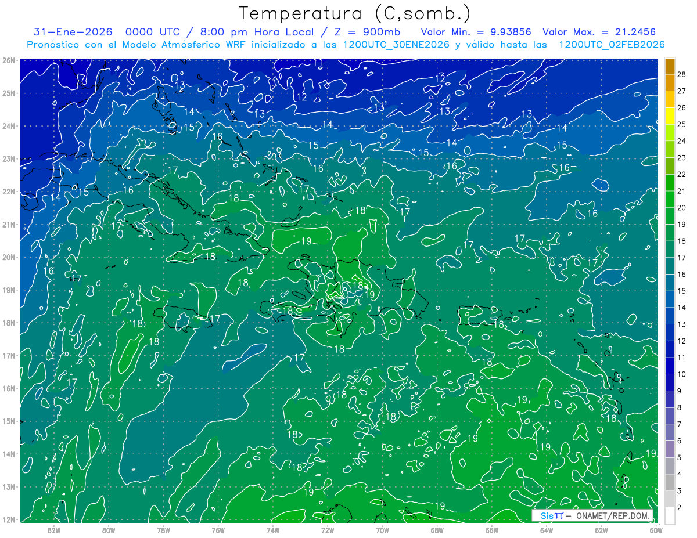This screenshot has height=538, width=697.
Task: Click the '22N' latitude axis label
Action: (9, 192)
